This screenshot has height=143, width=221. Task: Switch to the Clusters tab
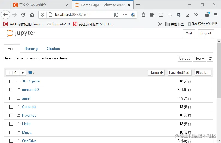point(53,49)
